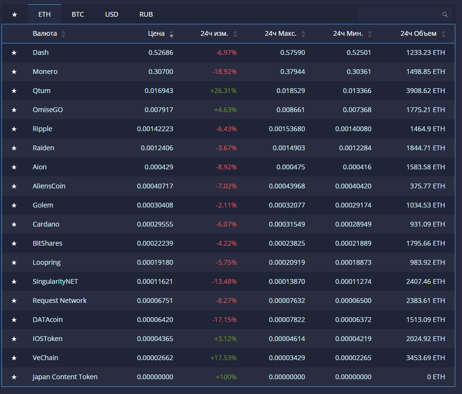Switch to the USD market tab
This screenshot has height=394, width=462.
[112, 14]
